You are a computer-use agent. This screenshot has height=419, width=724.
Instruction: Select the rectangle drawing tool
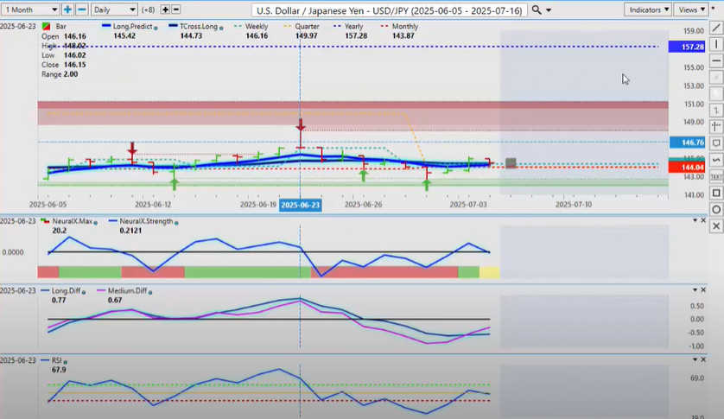tap(715, 193)
